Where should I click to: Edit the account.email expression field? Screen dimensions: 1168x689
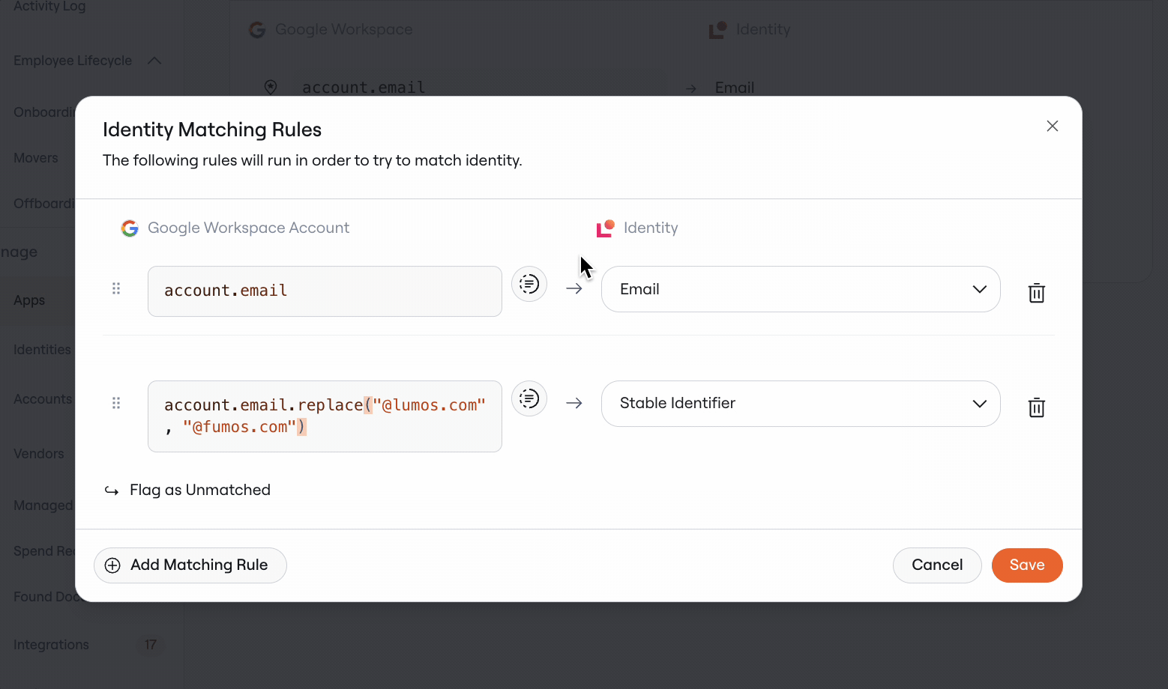(x=325, y=291)
